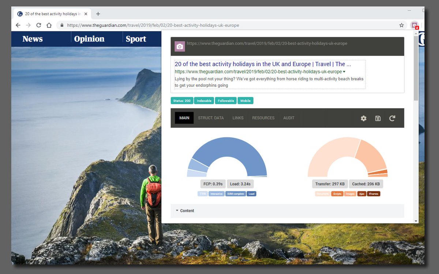
Task: Click the browser back arrow
Action: click(x=18, y=25)
